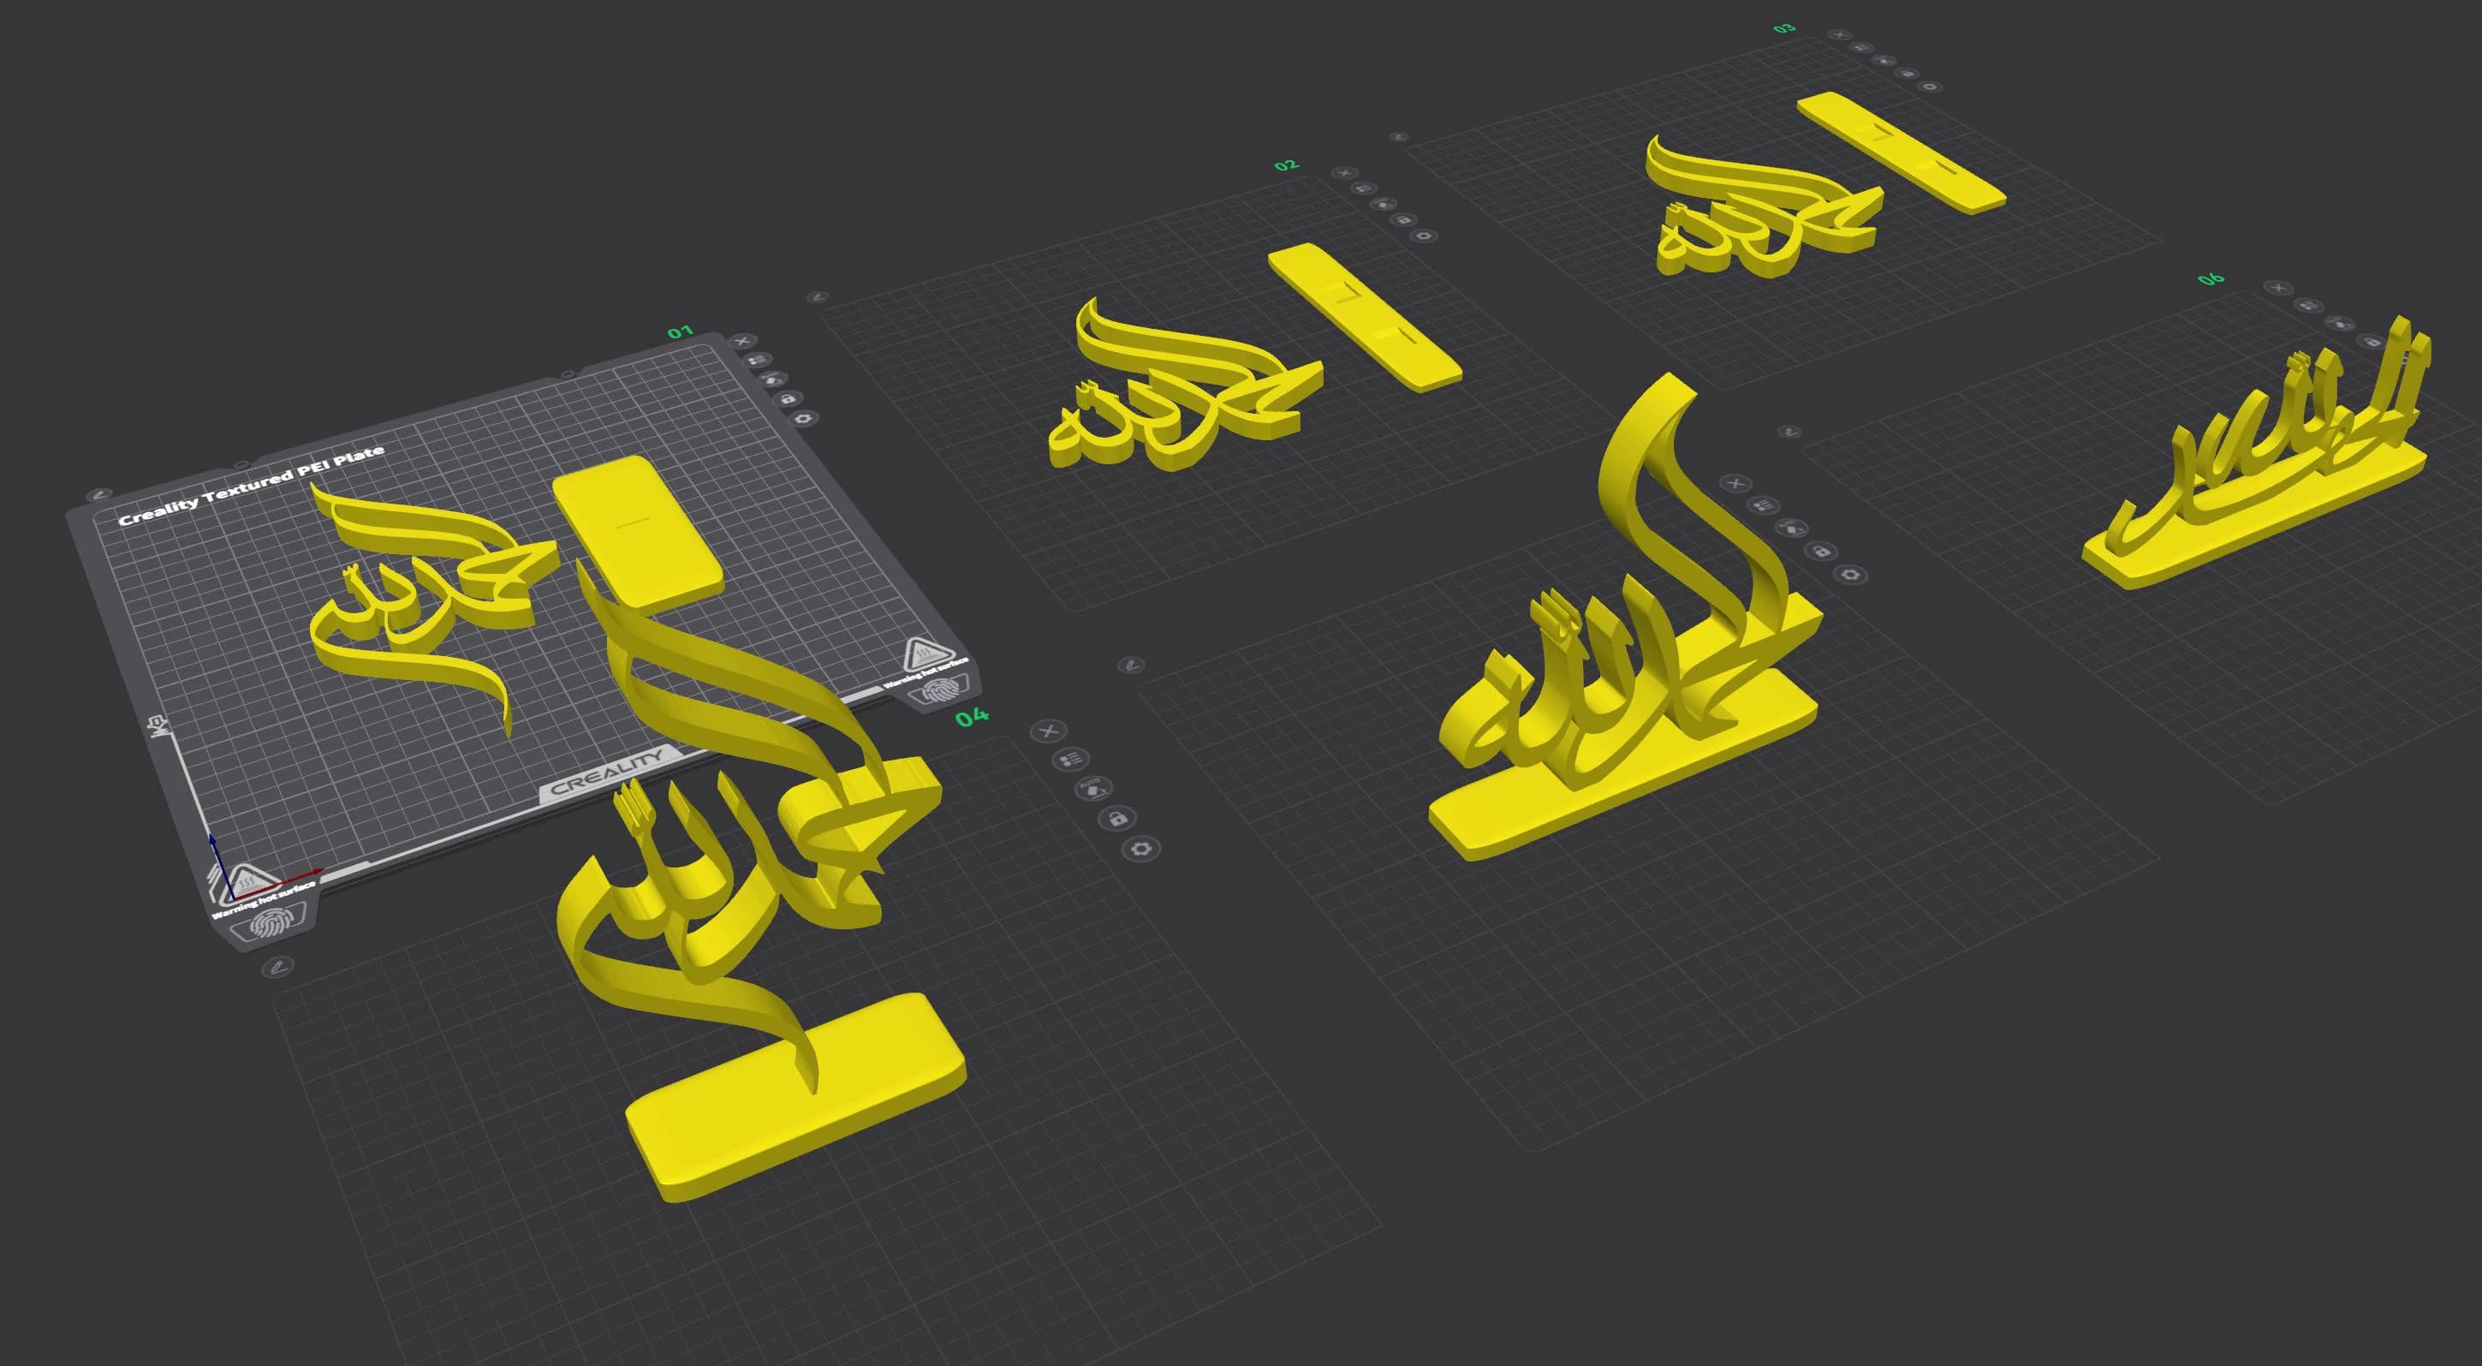Viewport: 2482px width, 1366px height.
Task: Open plate 01 settings gear
Action: tap(805, 419)
